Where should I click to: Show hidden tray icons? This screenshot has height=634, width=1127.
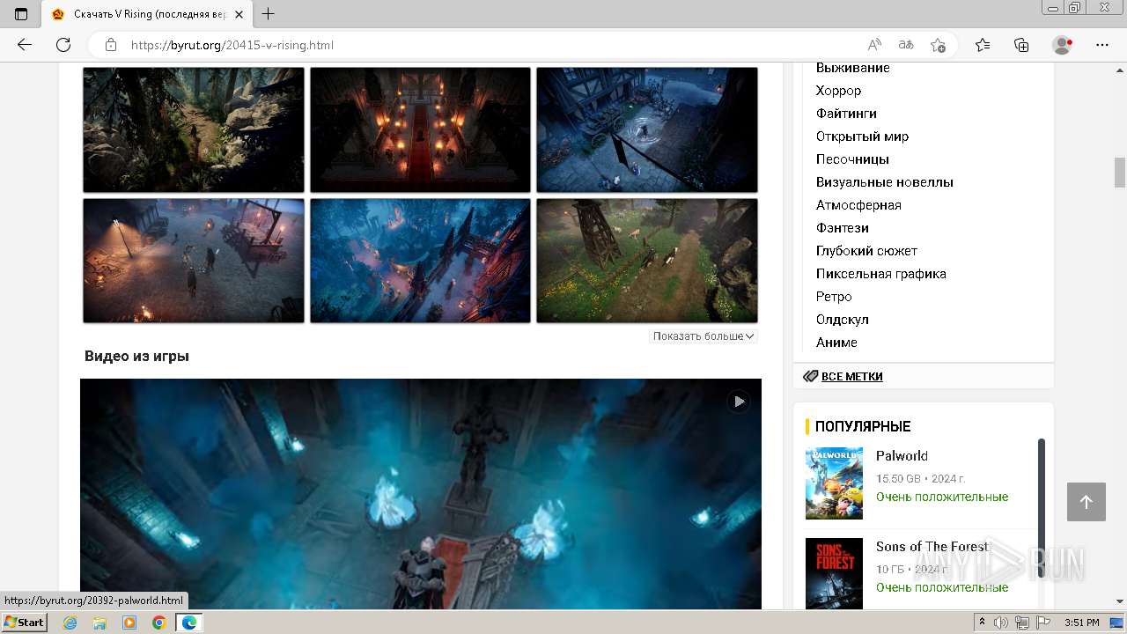click(x=982, y=623)
